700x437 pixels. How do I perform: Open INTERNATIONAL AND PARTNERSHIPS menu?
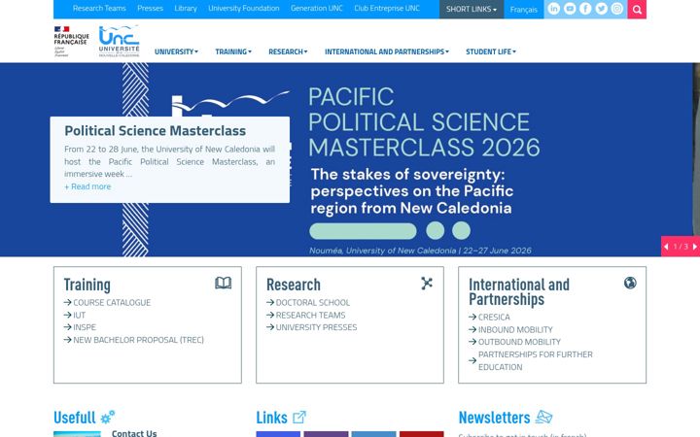point(387,51)
